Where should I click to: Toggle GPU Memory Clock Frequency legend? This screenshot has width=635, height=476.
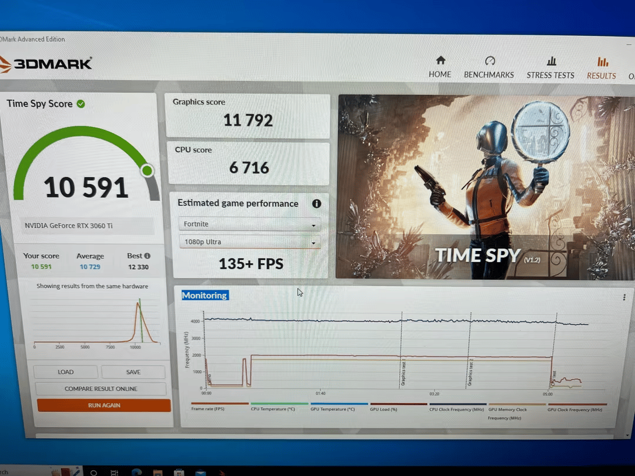click(517, 411)
